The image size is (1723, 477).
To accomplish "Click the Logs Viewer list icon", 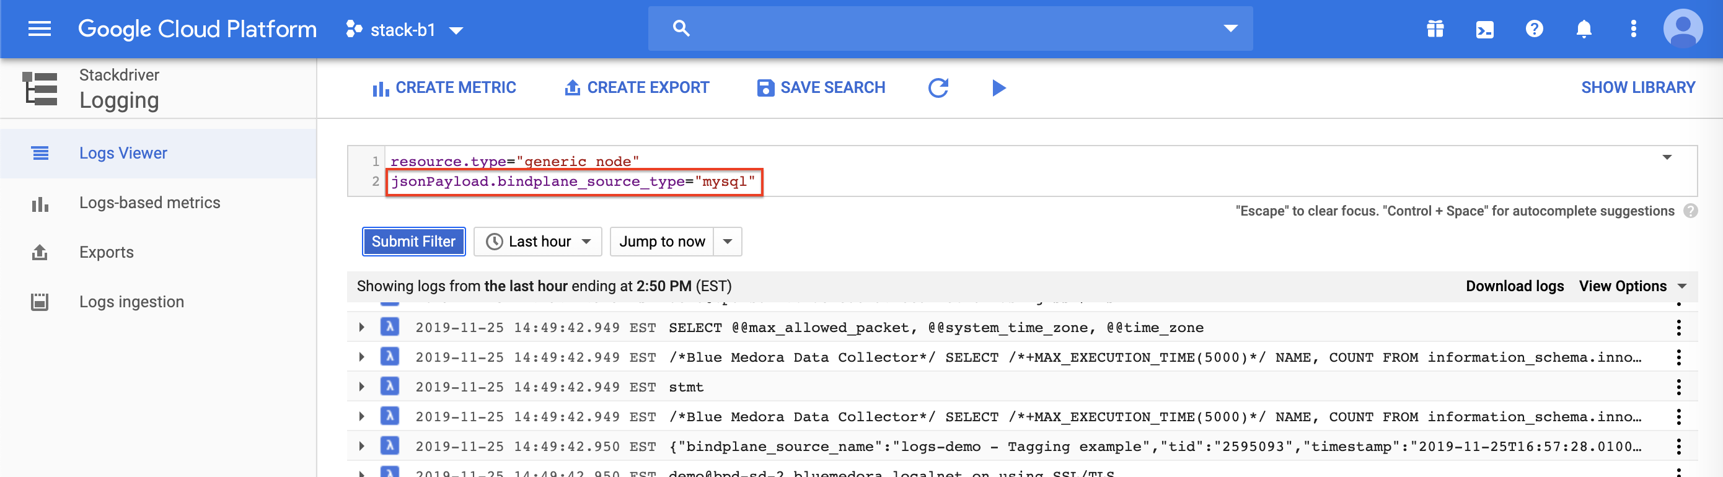I will (x=40, y=153).
